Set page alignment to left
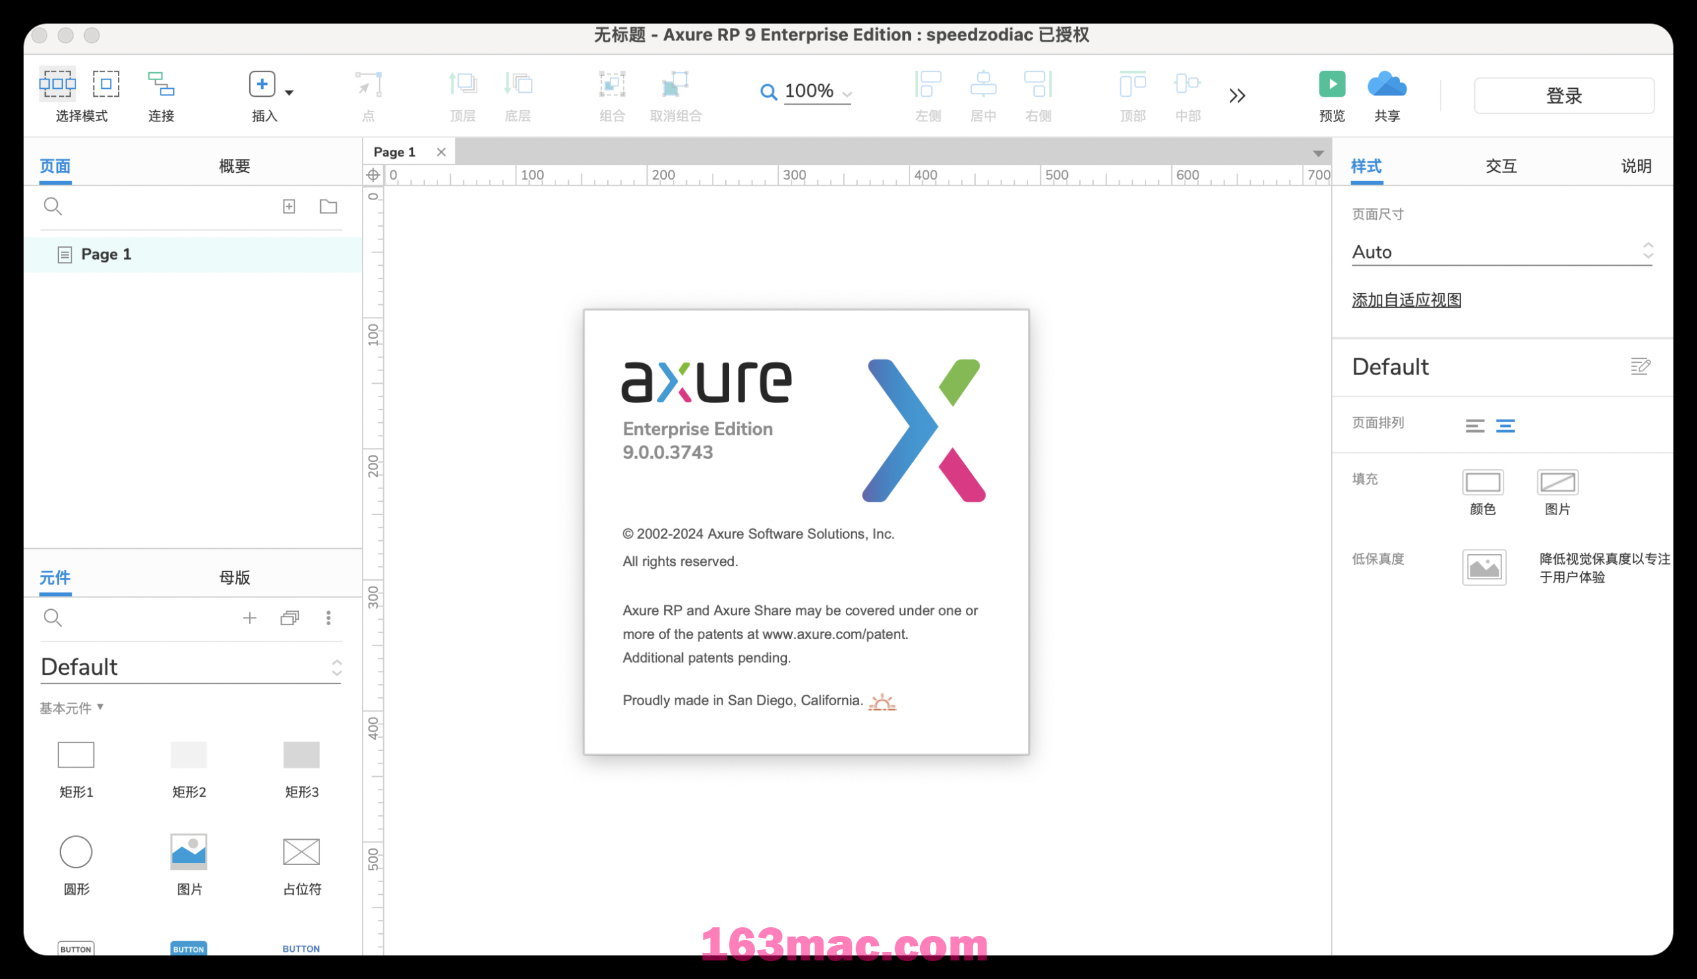1697x979 pixels. 1474,426
